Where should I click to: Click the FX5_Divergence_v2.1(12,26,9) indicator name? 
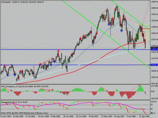14,86
